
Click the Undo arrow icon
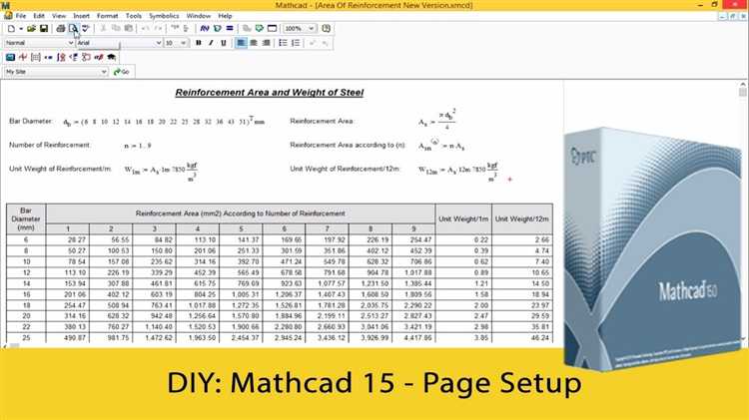[x=146, y=29]
